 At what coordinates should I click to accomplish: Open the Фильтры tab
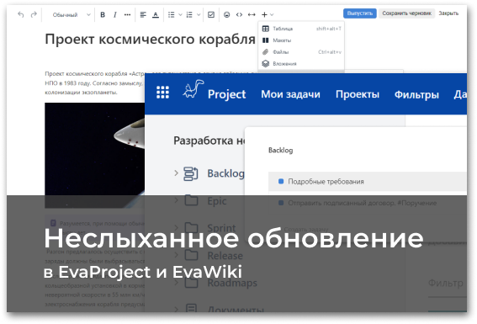[x=416, y=94]
